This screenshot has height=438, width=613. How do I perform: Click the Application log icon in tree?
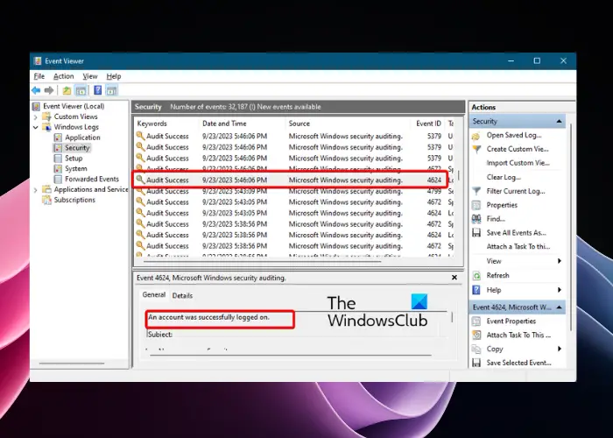[x=58, y=138]
